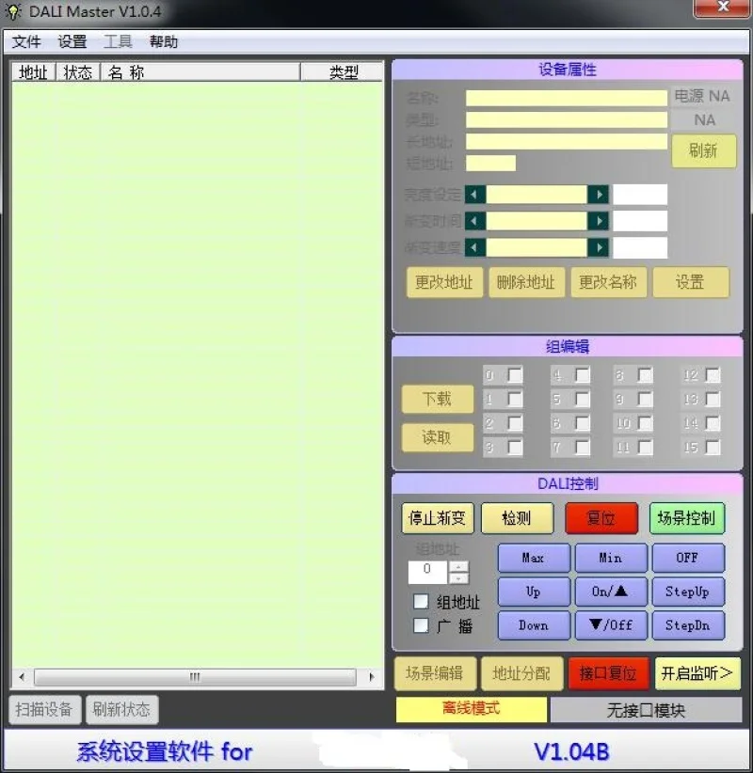
Task: Open the 工具 menu
Action: (118, 41)
